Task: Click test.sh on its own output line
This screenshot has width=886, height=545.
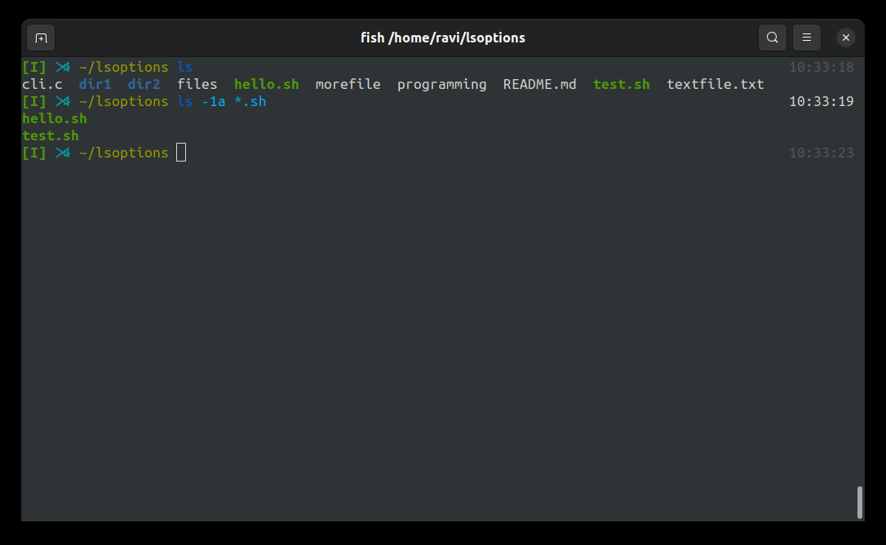Action: [50, 135]
